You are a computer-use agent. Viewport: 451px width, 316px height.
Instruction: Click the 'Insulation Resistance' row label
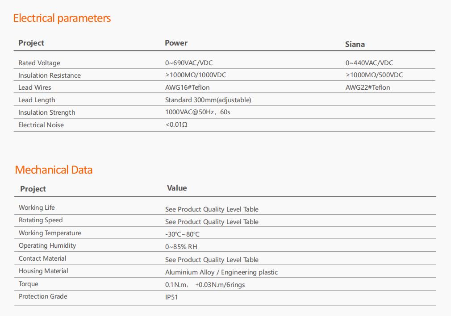(50, 75)
